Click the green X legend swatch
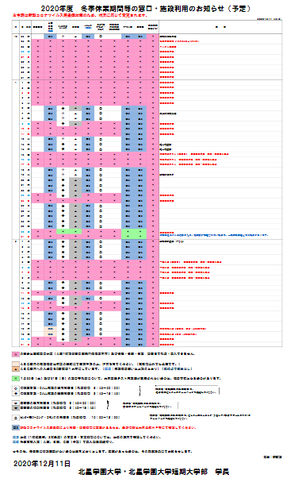This screenshot has height=486, width=302. click(x=16, y=379)
